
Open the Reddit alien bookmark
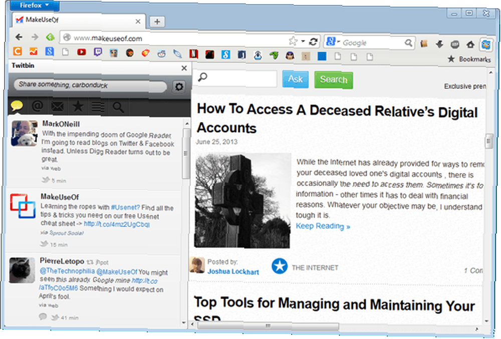coord(162,54)
